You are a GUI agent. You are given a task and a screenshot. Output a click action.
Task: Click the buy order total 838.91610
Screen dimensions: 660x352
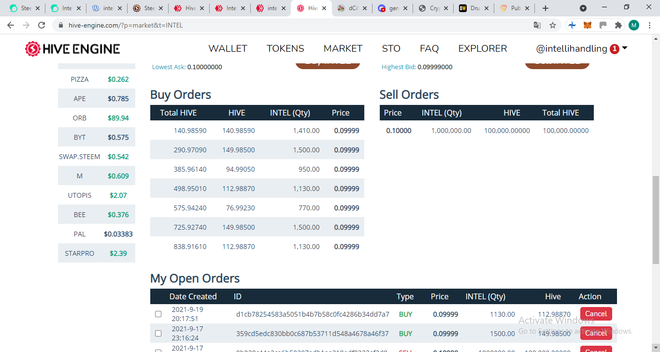tap(190, 247)
